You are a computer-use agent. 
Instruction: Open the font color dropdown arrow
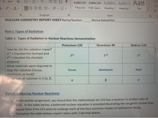click(x=19, y=8)
